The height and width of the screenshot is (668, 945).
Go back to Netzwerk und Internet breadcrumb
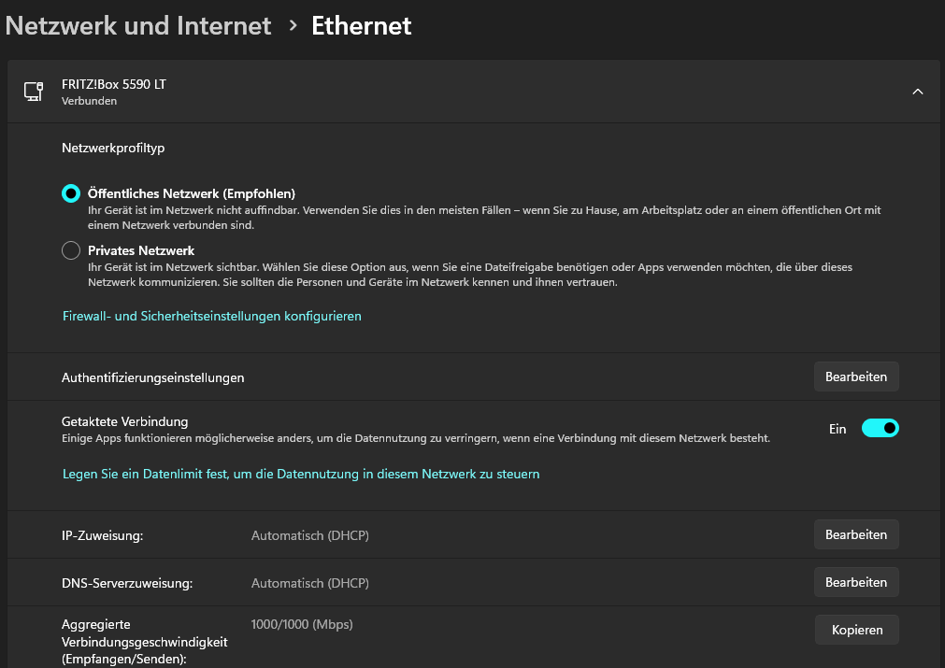point(138,25)
